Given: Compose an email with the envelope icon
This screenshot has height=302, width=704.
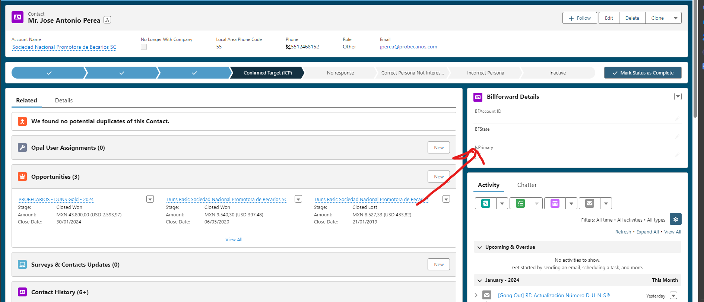Looking at the screenshot, I should click(x=590, y=203).
